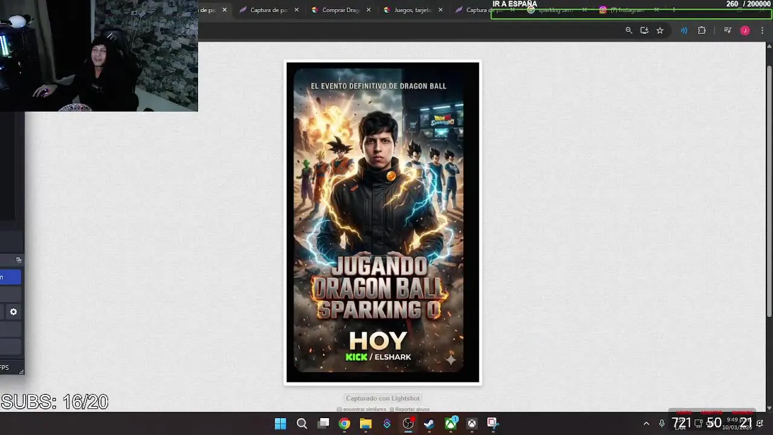Viewport: 773px width, 435px height.
Task: Open the Extensions puzzle-piece menu
Action: click(702, 30)
